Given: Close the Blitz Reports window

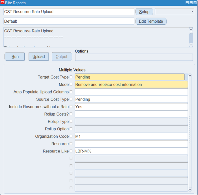Looking at the screenshot, I should 195,3.
